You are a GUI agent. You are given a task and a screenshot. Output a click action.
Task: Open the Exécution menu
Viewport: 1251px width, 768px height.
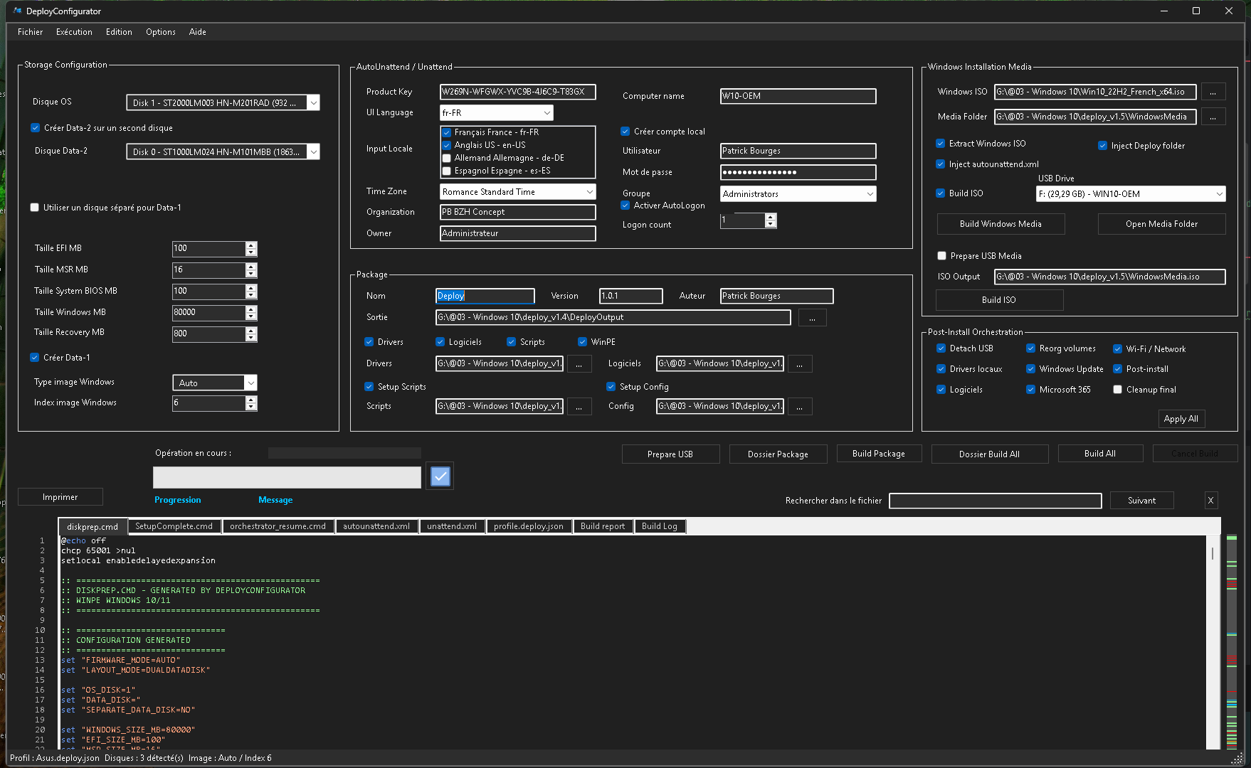tap(74, 32)
